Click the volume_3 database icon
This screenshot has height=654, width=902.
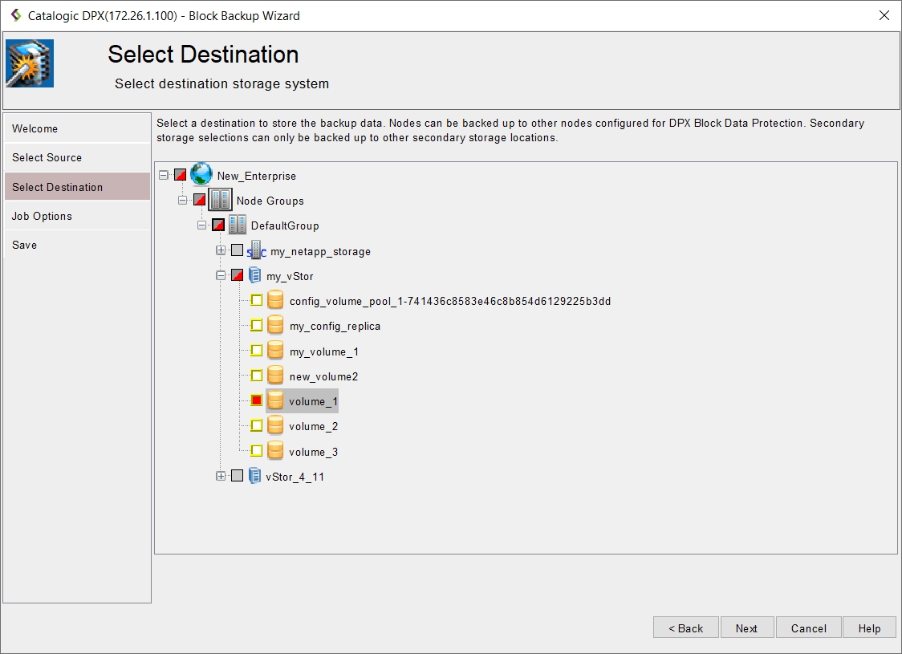[275, 452]
